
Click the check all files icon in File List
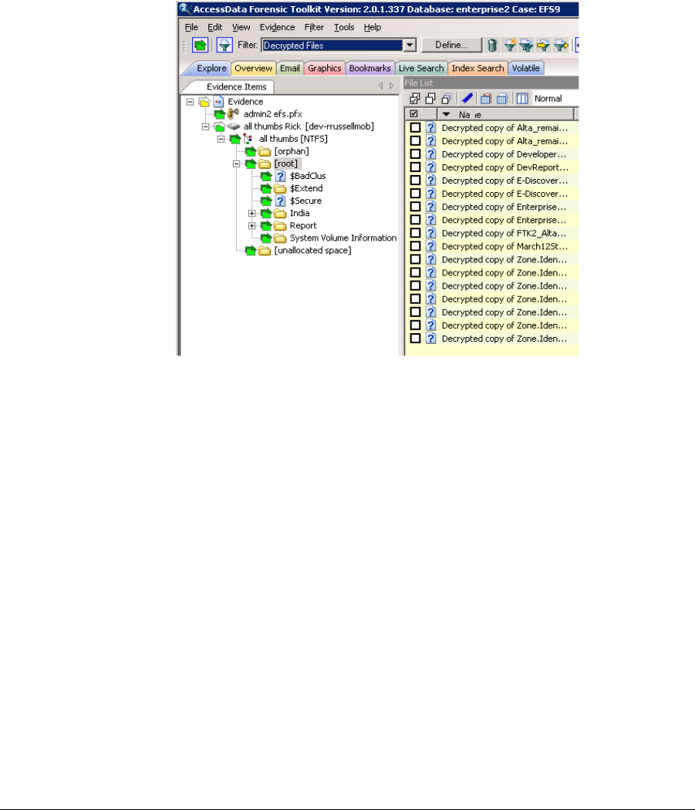[414, 99]
